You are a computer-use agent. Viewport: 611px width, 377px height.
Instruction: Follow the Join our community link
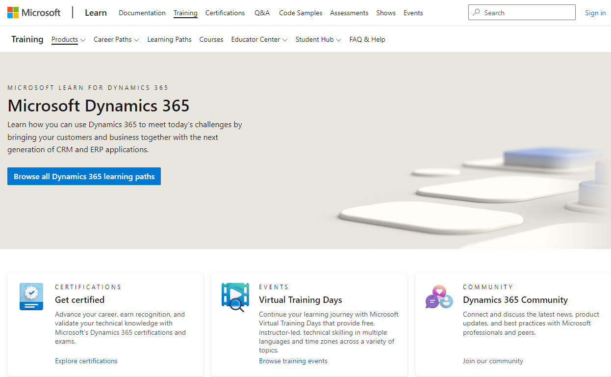coord(493,361)
